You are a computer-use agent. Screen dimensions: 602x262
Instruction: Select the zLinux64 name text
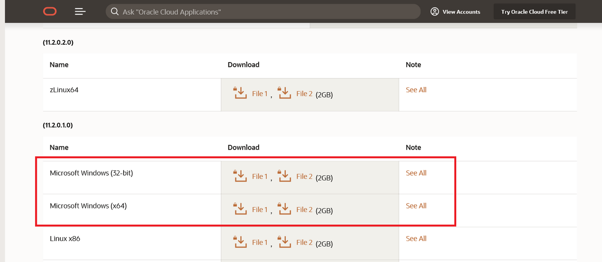[64, 90]
